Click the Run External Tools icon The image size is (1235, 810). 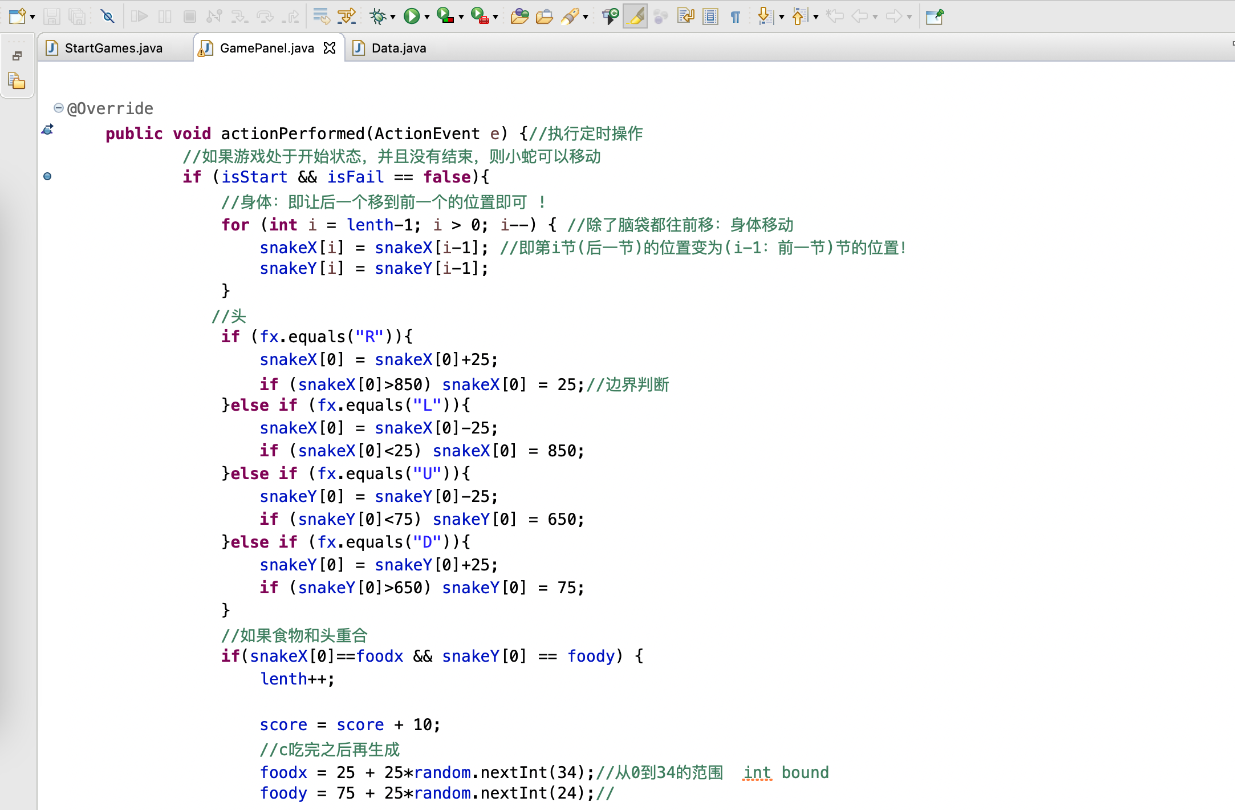point(480,16)
